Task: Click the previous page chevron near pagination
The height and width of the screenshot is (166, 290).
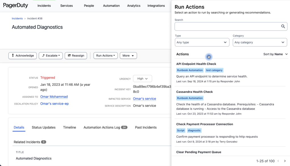Action: point(278,161)
